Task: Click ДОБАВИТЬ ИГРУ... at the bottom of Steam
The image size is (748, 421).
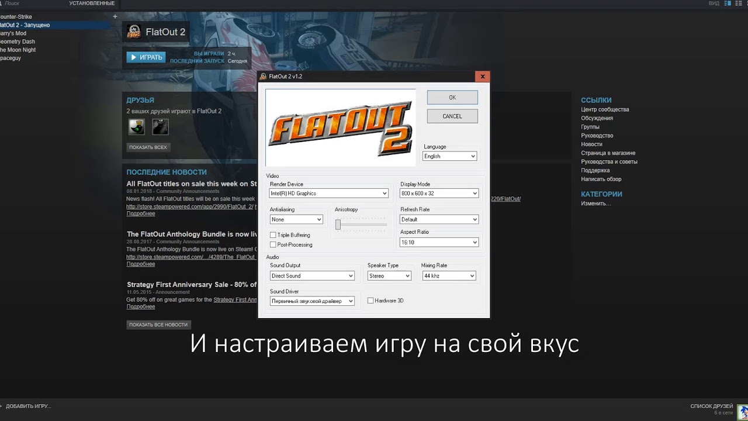Action: 28,406
